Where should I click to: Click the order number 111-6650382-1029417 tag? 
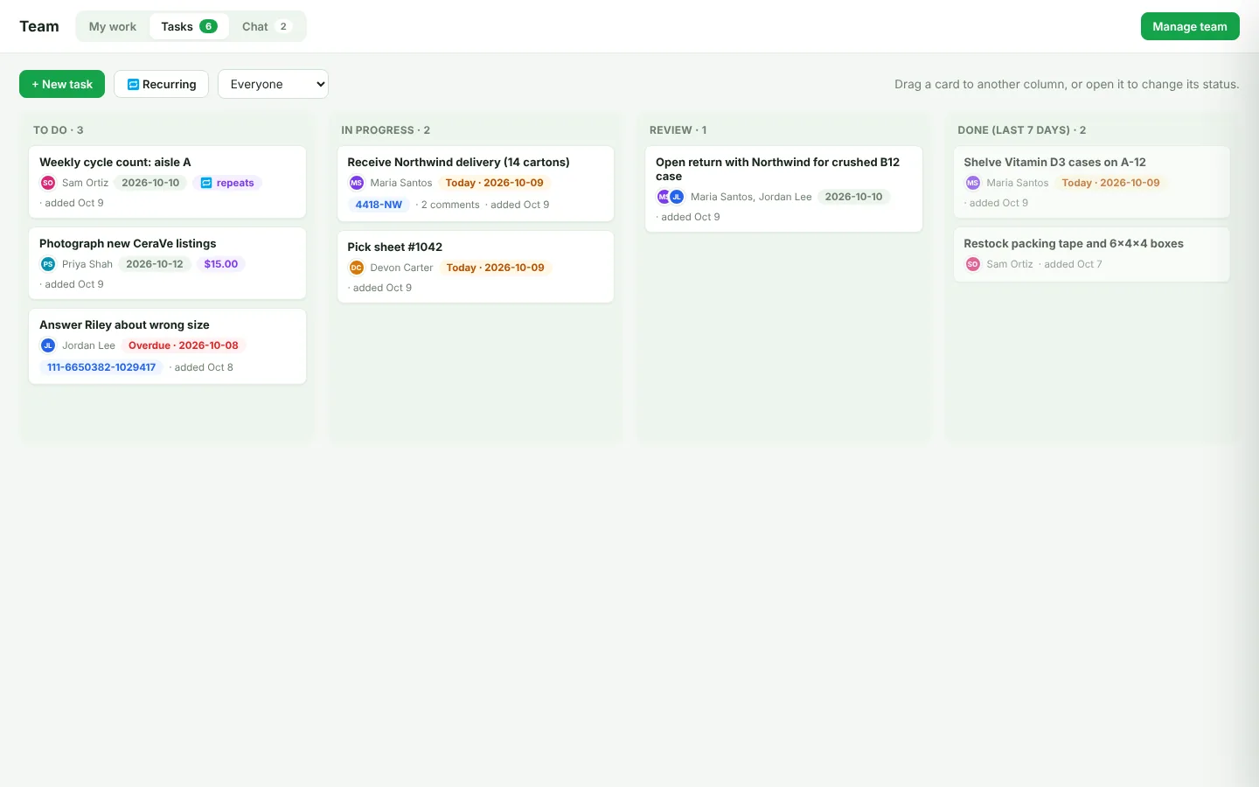point(101,367)
